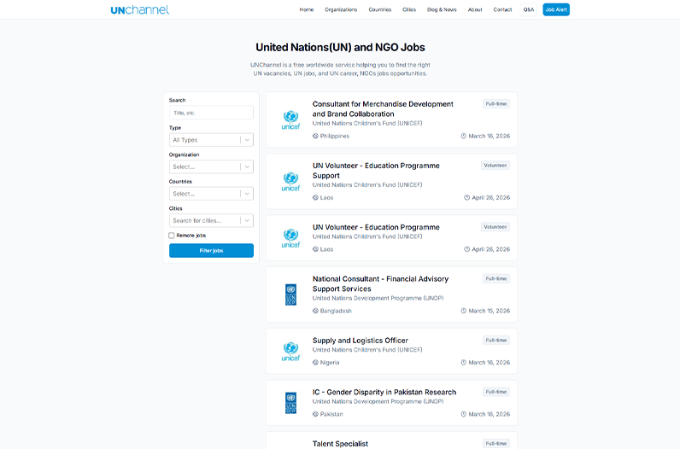Image resolution: width=680 pixels, height=449 pixels.
Task: Click Full-time tag on Gender Disparity job
Action: [496, 391]
